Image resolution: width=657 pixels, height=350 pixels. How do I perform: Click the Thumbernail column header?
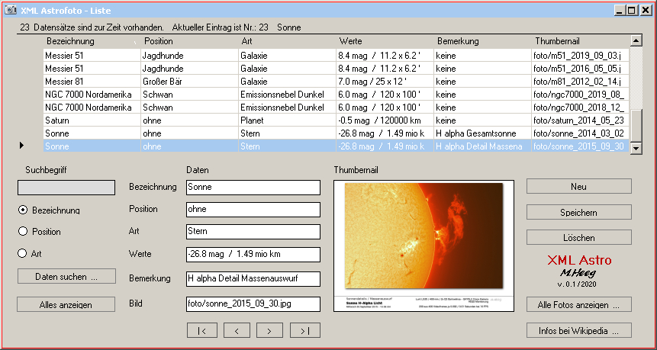coord(581,41)
